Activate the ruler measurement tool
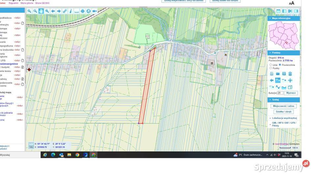This screenshot has width=316, height=178. (x=76, y=11)
